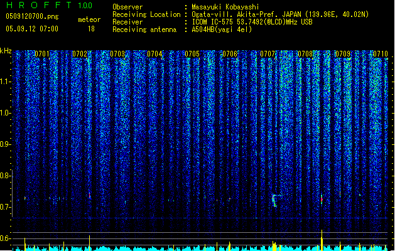Click the 0703 time marker
Screen dimensions: 395x251
coord(117,54)
